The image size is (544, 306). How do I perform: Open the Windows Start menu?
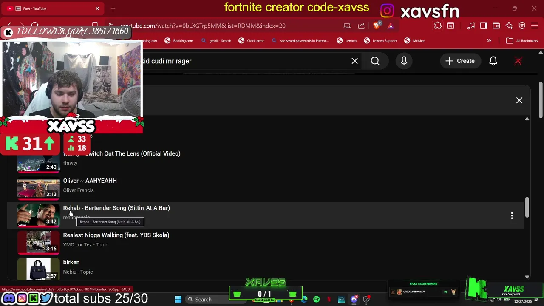[x=178, y=300]
